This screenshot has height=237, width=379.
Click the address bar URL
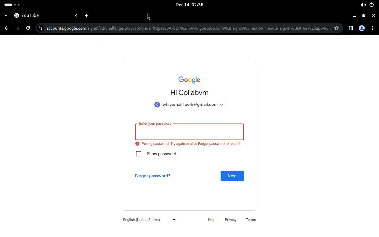[x=189, y=28]
